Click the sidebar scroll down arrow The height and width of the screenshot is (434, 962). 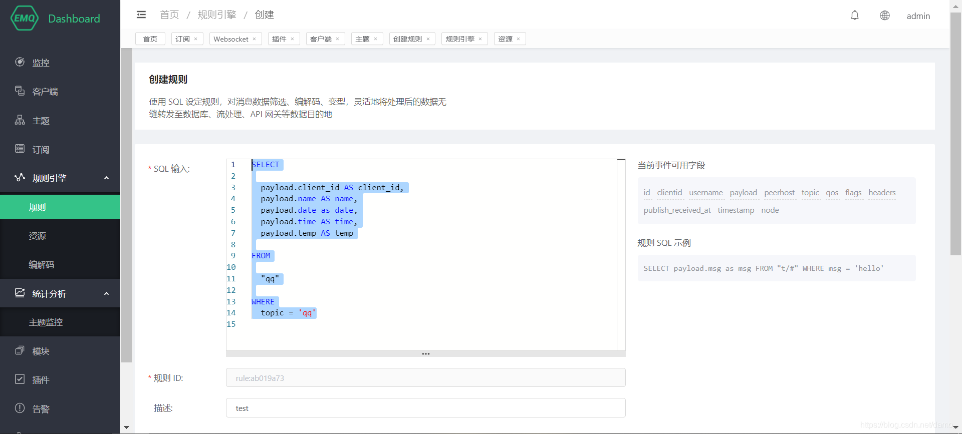coord(126,427)
